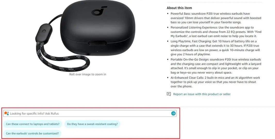Click the "Long Playtime, Fast Charging" bullet text
The height and width of the screenshot is (139, 275).
(x=215, y=48)
